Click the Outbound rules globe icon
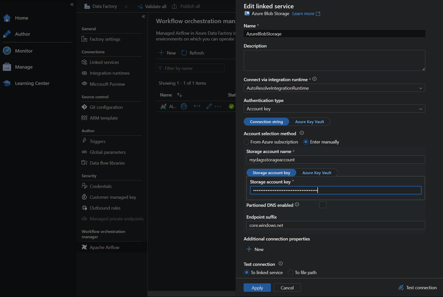The image size is (443, 297). point(84,208)
